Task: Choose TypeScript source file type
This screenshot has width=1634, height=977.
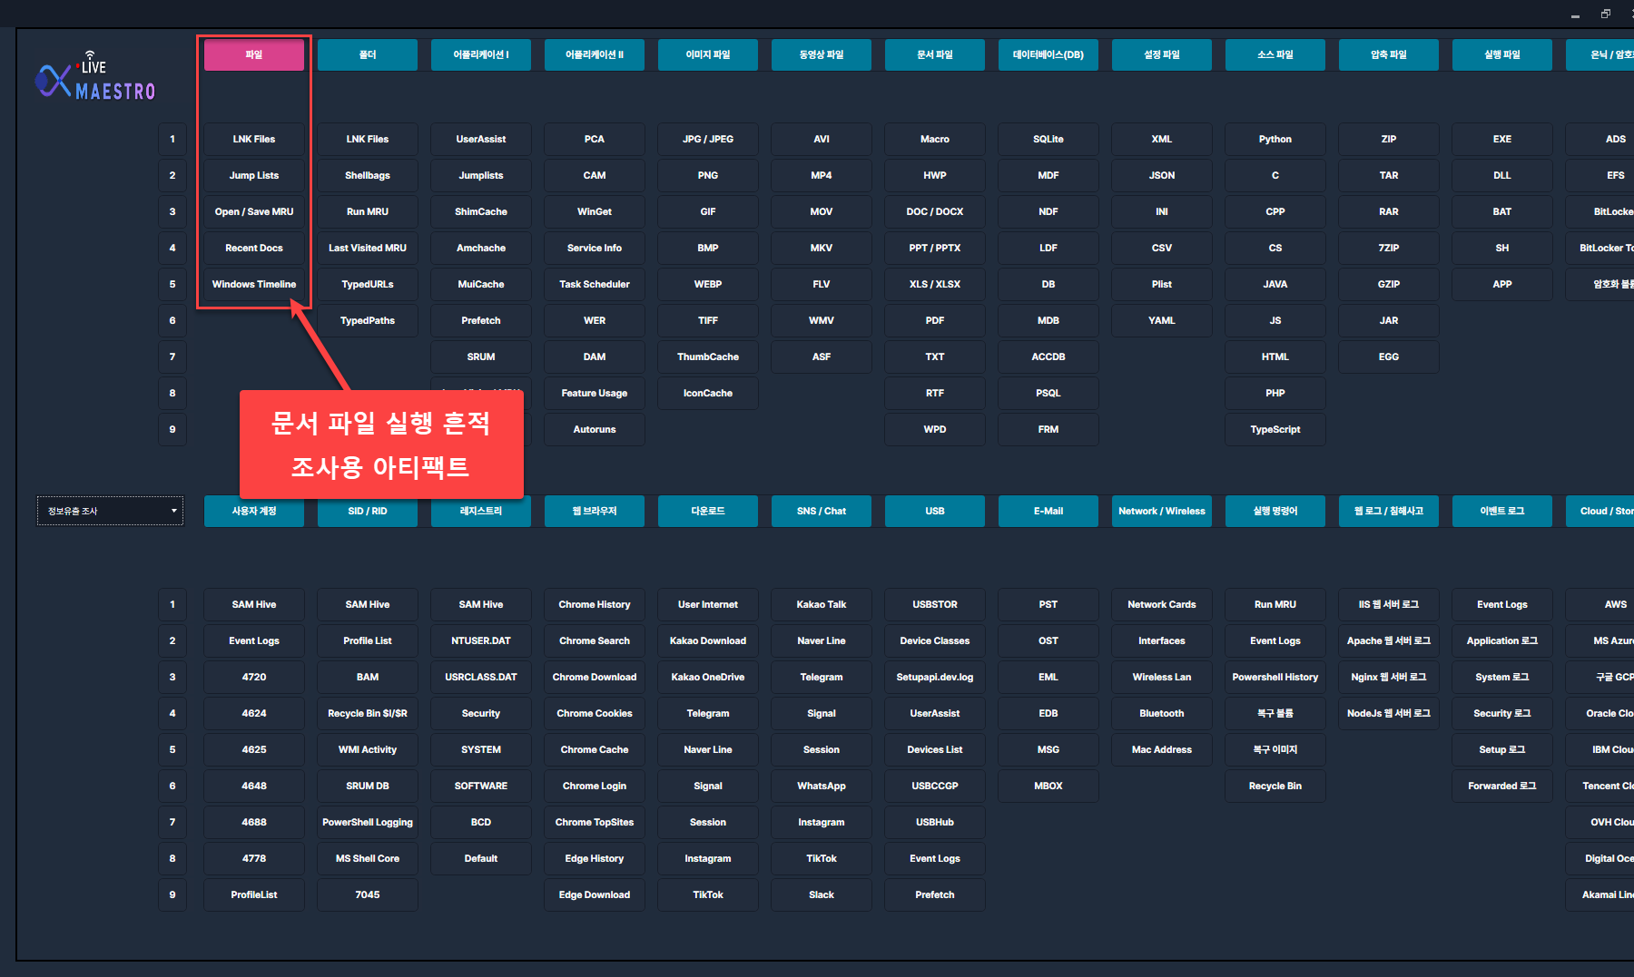Action: 1275,429
